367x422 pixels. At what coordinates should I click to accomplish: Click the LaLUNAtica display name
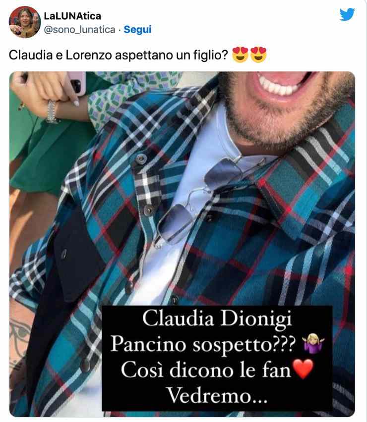[72, 16]
